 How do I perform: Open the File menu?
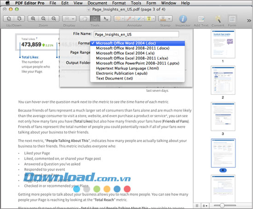[x=53, y=3]
